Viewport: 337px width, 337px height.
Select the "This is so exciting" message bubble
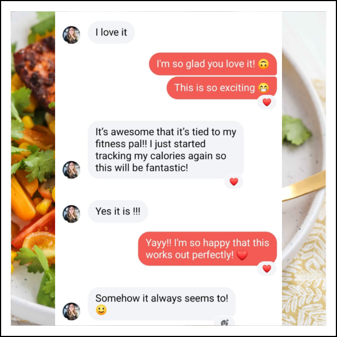click(x=222, y=88)
